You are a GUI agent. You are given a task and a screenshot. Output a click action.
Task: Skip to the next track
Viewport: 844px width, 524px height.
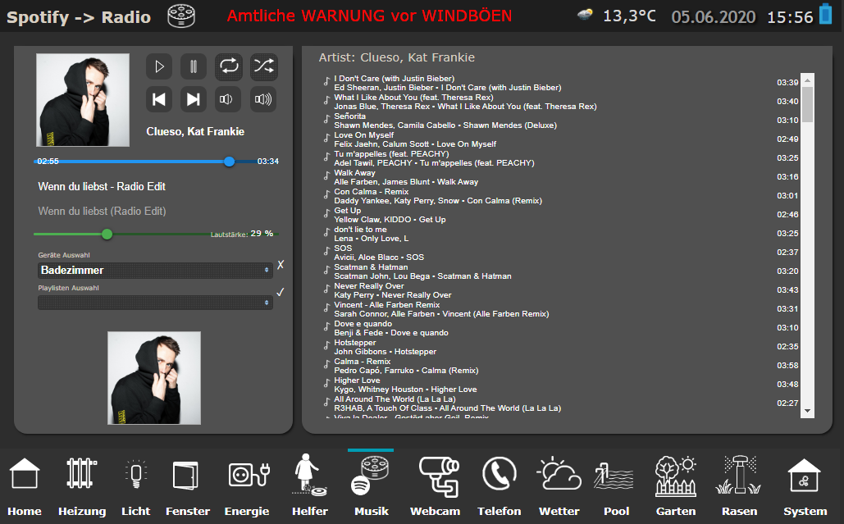194,99
